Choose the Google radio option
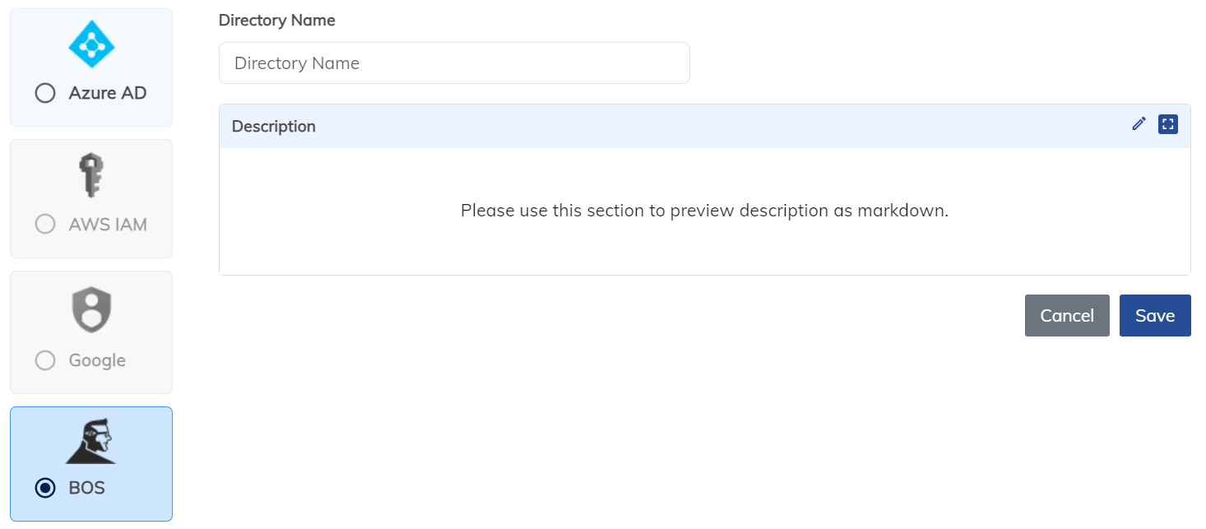 coord(45,360)
